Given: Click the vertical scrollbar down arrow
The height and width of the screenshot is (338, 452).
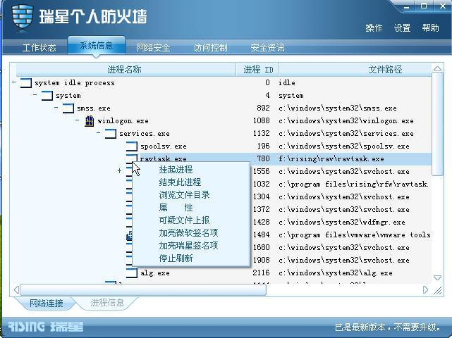Looking at the screenshot, I should coord(437,278).
